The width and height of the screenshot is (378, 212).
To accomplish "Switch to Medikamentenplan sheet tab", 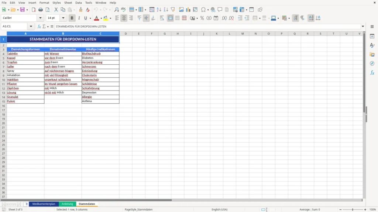I will 44,204.
